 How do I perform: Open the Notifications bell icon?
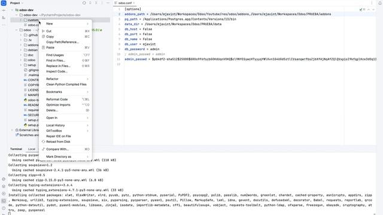tap(380, 3)
